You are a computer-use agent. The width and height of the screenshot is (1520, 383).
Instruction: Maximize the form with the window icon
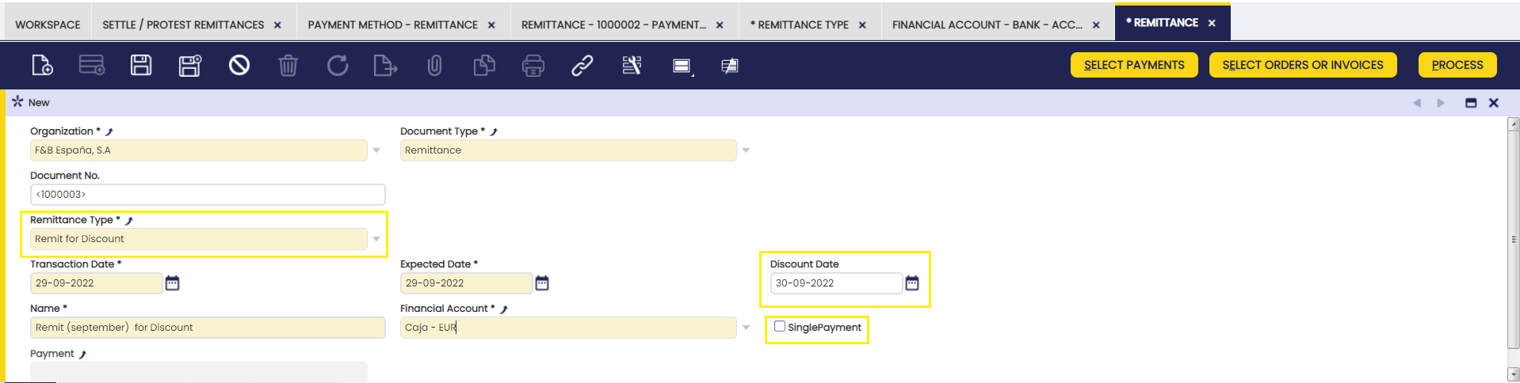(1471, 103)
